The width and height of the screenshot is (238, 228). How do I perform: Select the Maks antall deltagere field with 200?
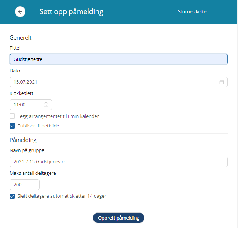(x=25, y=185)
